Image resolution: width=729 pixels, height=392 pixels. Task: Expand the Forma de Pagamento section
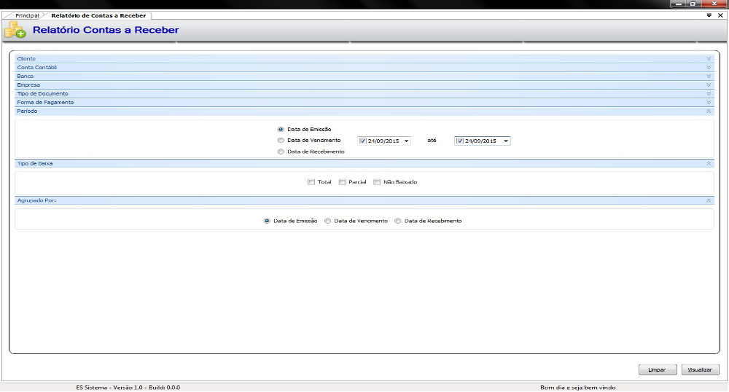coord(708,102)
